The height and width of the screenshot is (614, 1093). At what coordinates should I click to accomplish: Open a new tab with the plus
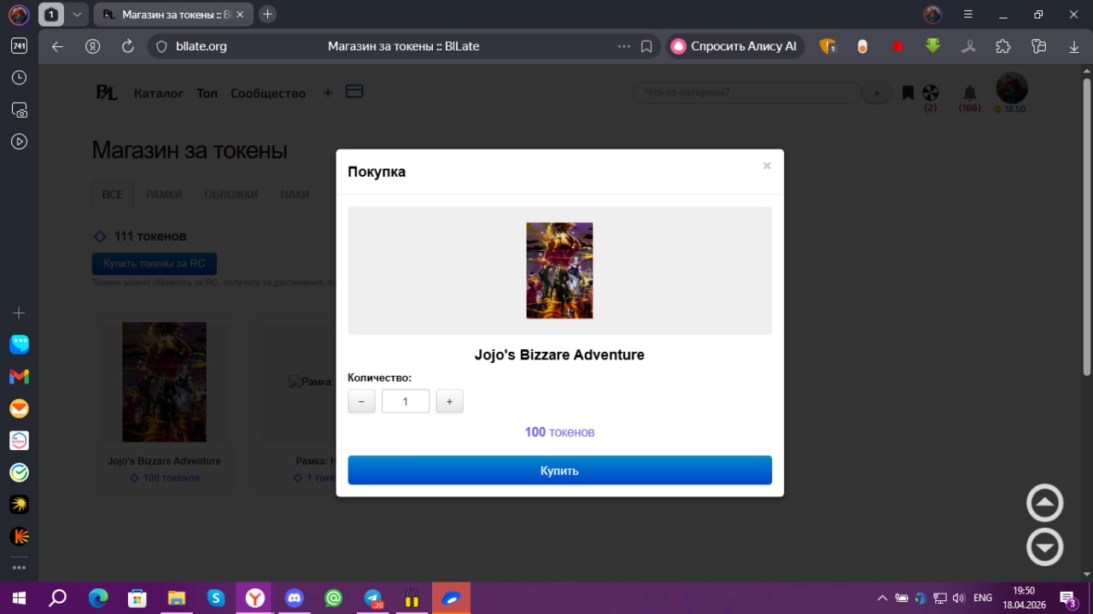tap(267, 15)
